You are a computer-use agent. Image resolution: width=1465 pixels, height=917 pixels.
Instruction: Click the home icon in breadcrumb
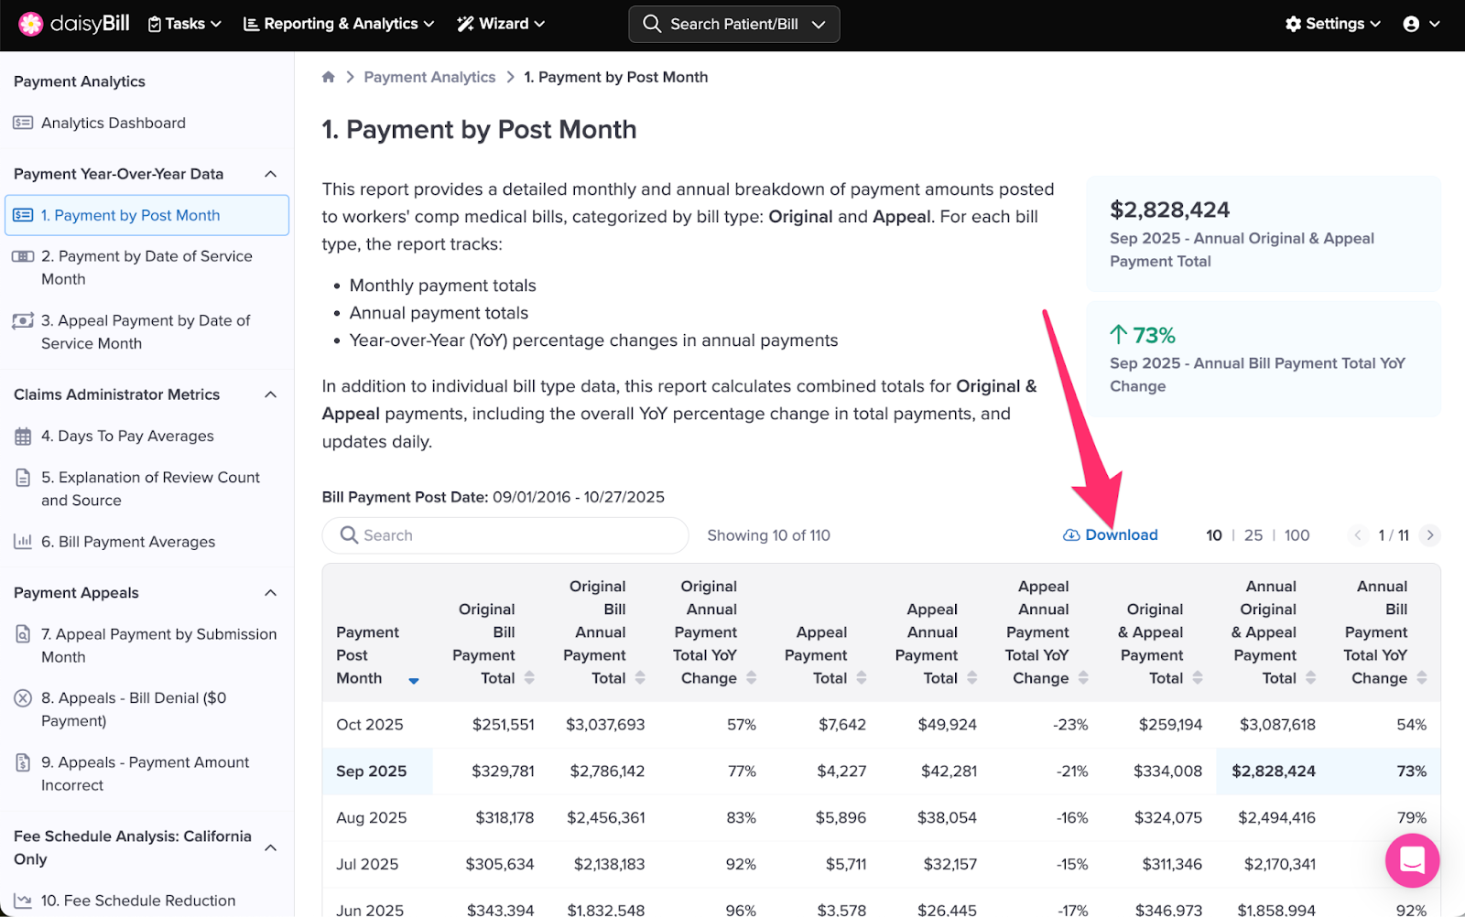tap(329, 77)
